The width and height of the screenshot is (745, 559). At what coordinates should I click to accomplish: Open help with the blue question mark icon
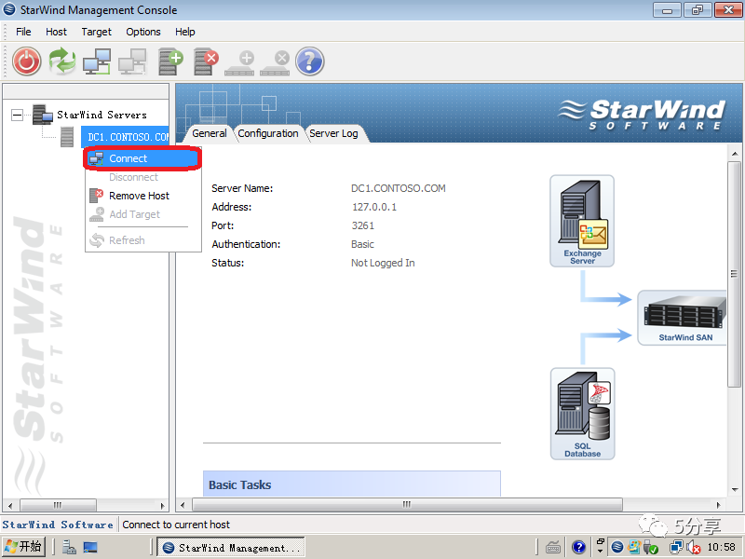(310, 61)
